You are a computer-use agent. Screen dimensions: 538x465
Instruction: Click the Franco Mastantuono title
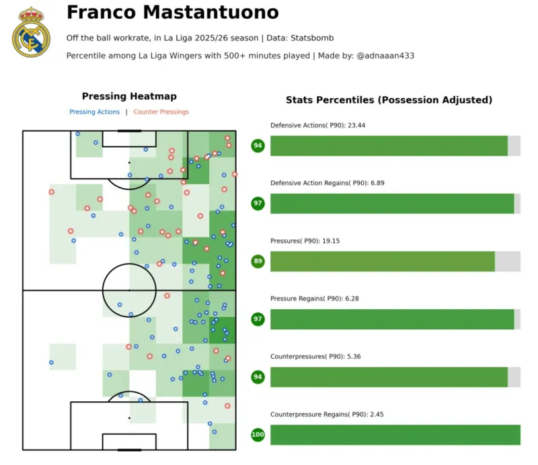[x=172, y=13]
